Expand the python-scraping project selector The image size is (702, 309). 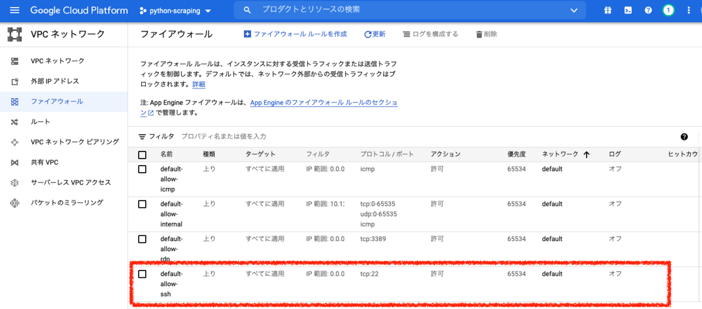(x=176, y=11)
